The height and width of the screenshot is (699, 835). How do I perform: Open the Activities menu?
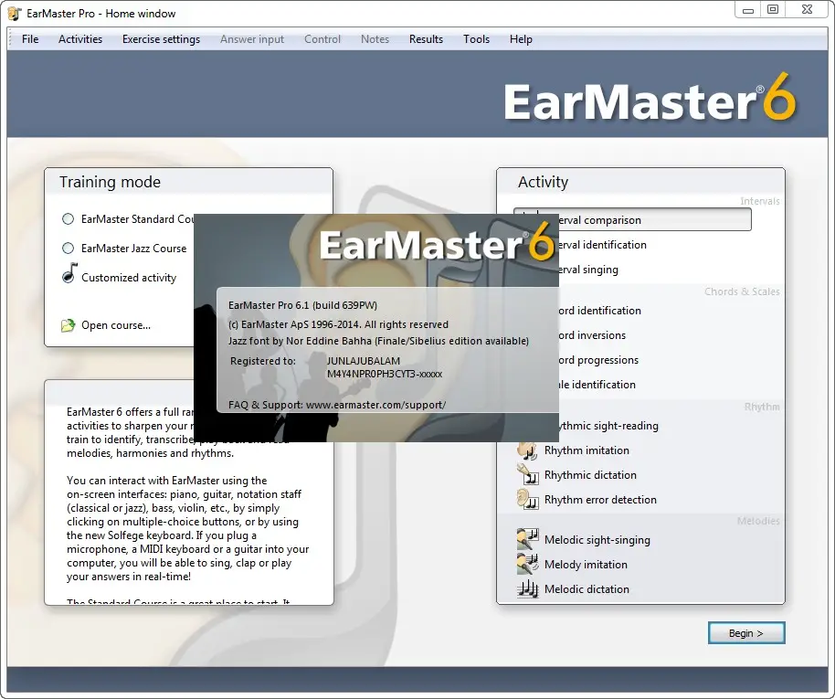80,39
